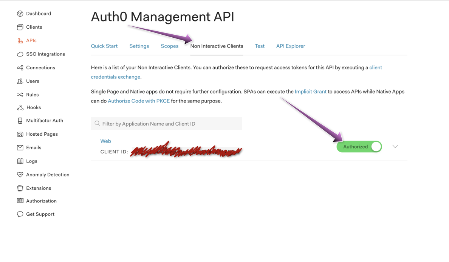This screenshot has height=262, width=449.
Task: Disable the Authorized toggle for the Web client
Action: point(359,147)
